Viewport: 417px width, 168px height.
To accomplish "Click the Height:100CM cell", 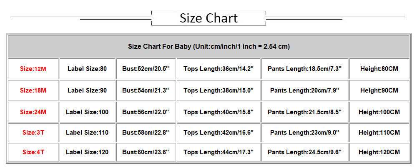I will [x=379, y=112].
